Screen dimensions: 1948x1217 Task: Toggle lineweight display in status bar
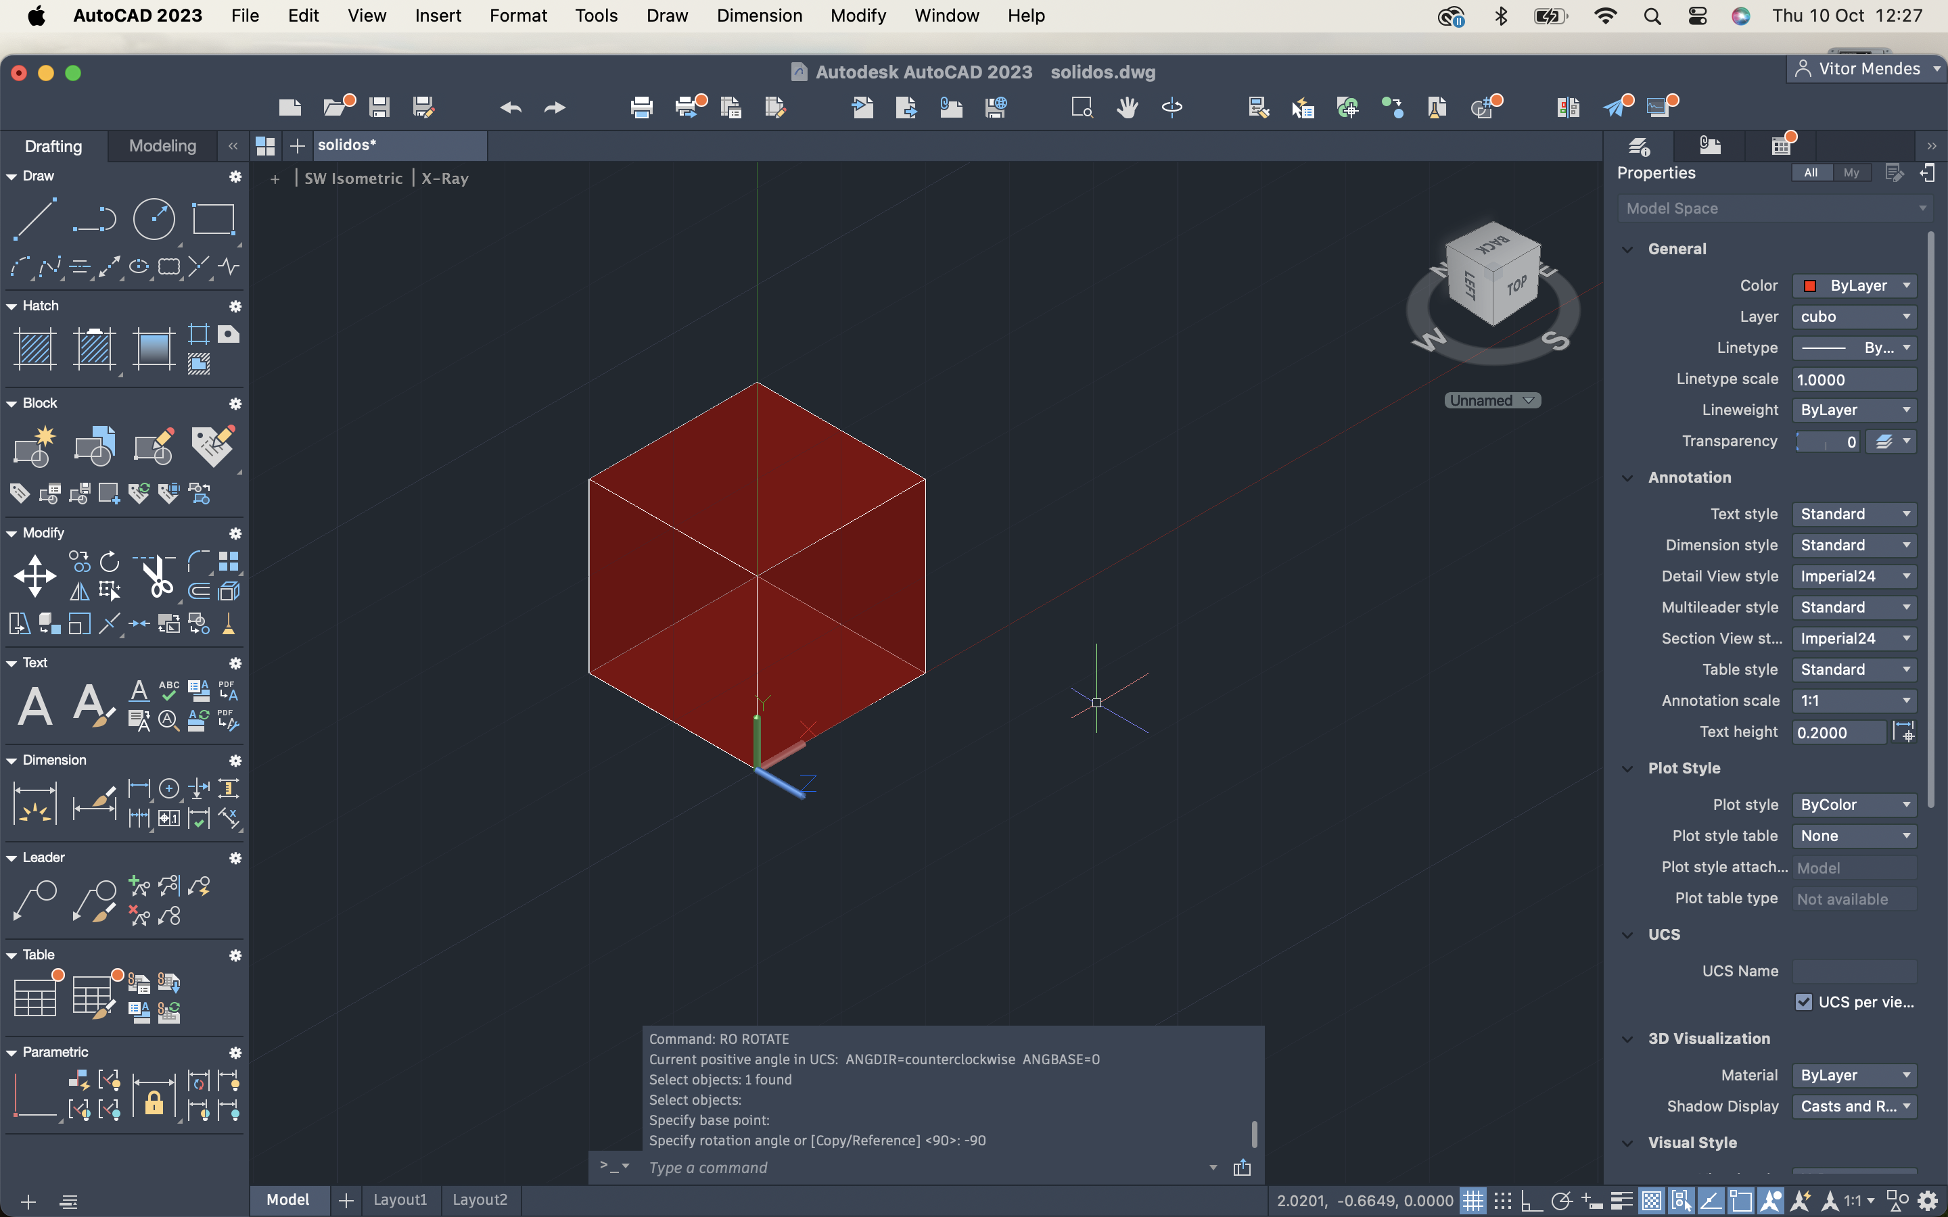[1621, 1201]
